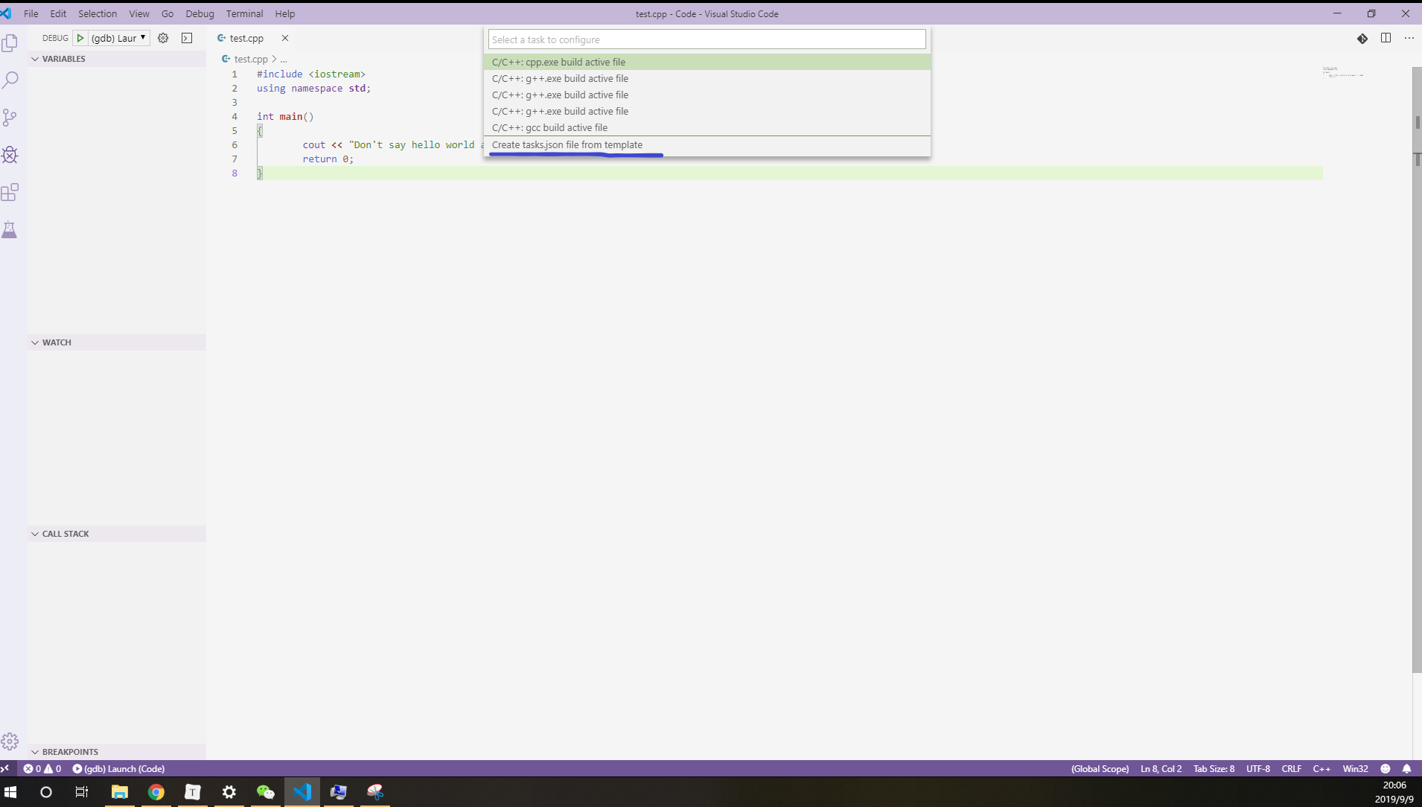Open the Terminal menu

245,13
